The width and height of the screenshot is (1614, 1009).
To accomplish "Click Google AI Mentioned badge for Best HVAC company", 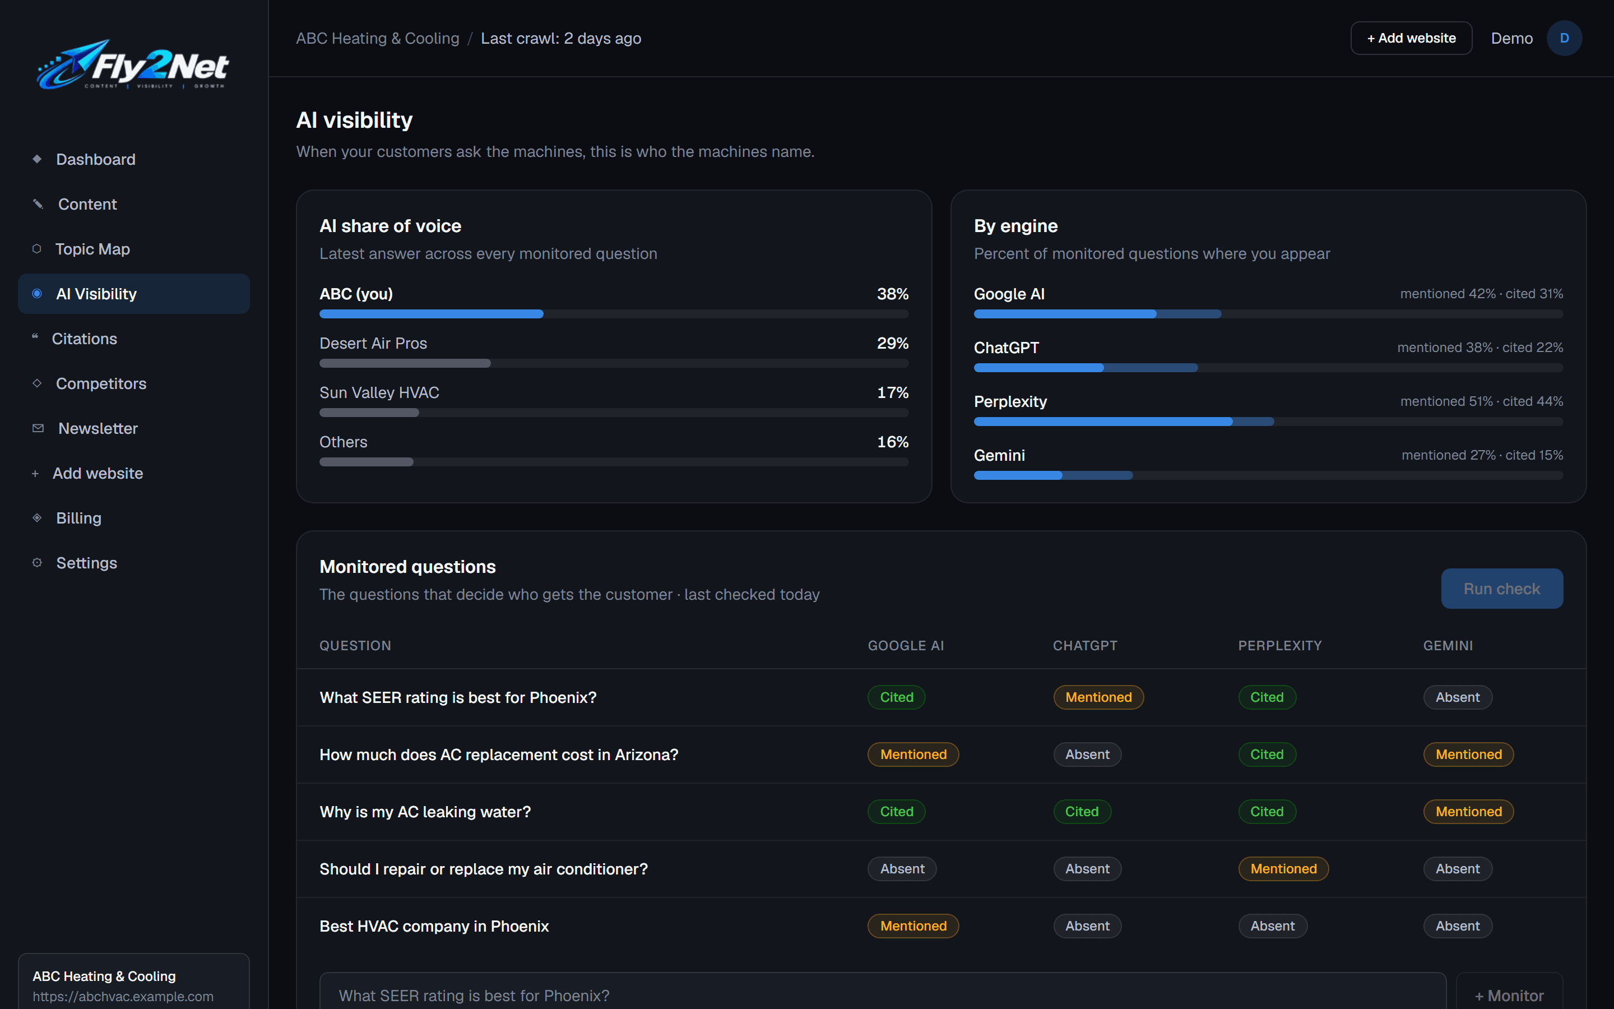I will 913,926.
